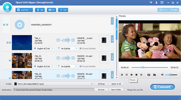The height and width of the screenshot is (100, 181).
Task: Click the Title_4 2D conversion arrow
Action: pos(66,40)
